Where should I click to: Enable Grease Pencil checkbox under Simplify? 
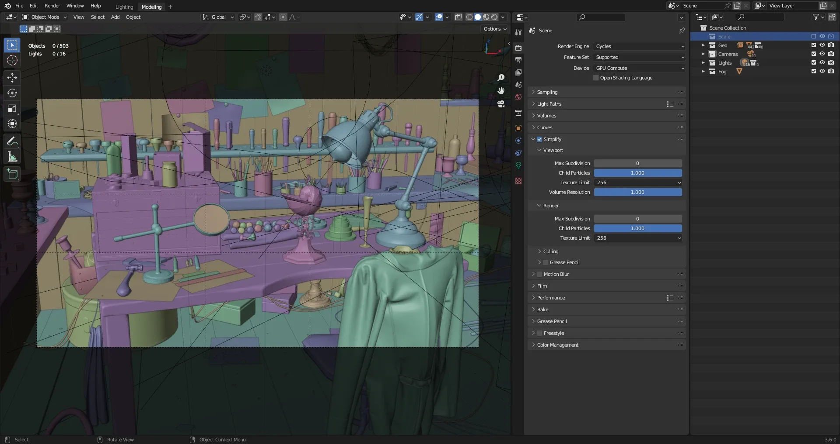click(546, 262)
